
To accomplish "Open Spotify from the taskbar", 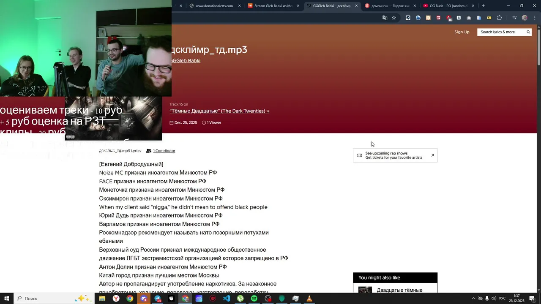I will [254, 299].
